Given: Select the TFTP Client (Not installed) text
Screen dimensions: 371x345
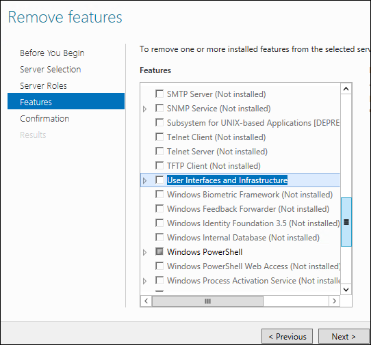Looking at the screenshot, I should tap(214, 166).
